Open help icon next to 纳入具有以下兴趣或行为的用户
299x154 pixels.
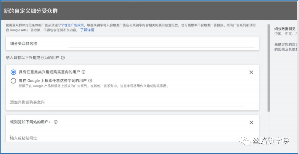tap(63, 58)
